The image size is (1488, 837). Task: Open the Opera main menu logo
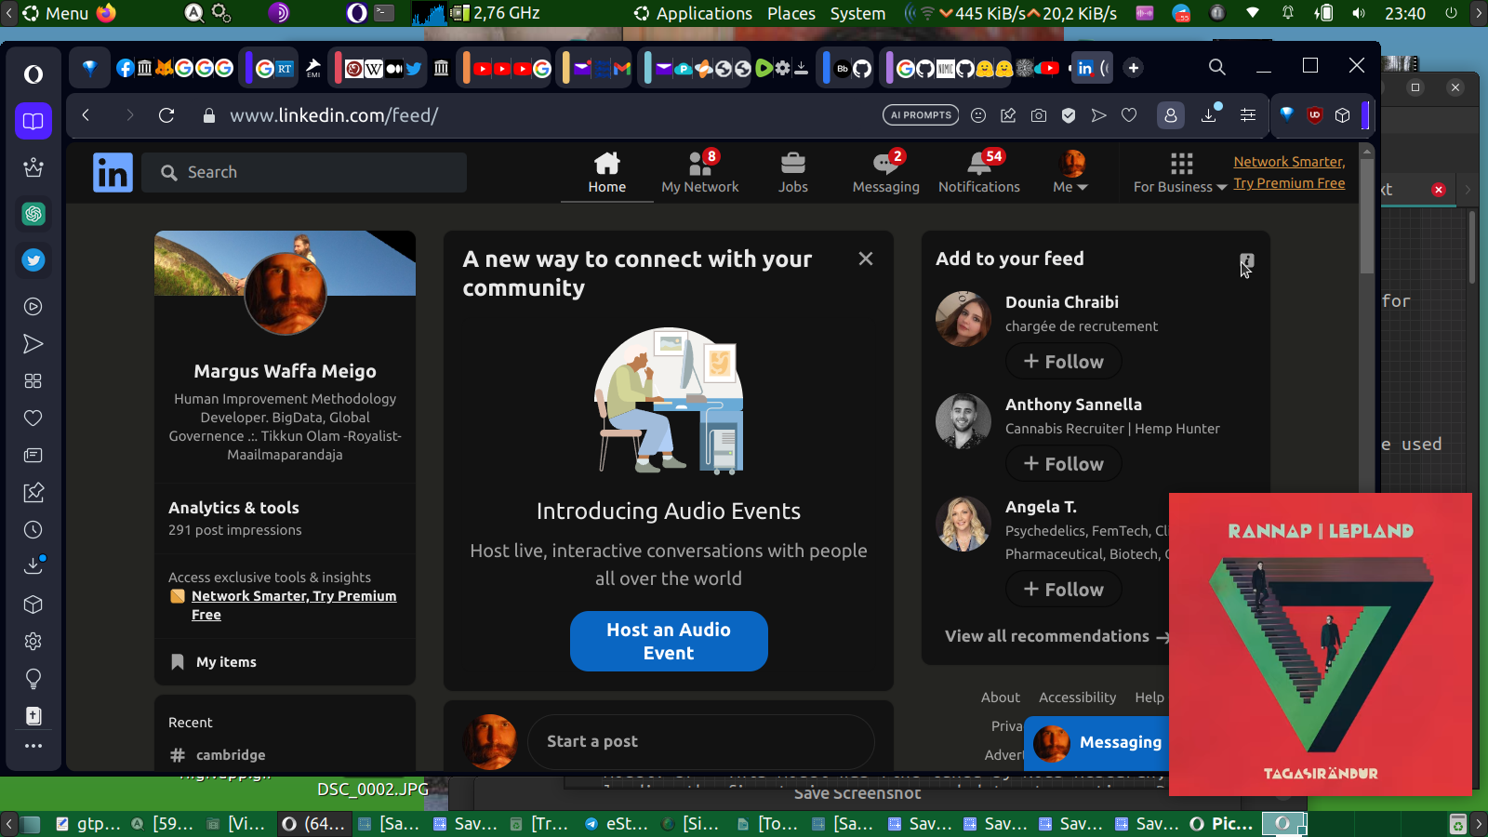click(x=33, y=73)
